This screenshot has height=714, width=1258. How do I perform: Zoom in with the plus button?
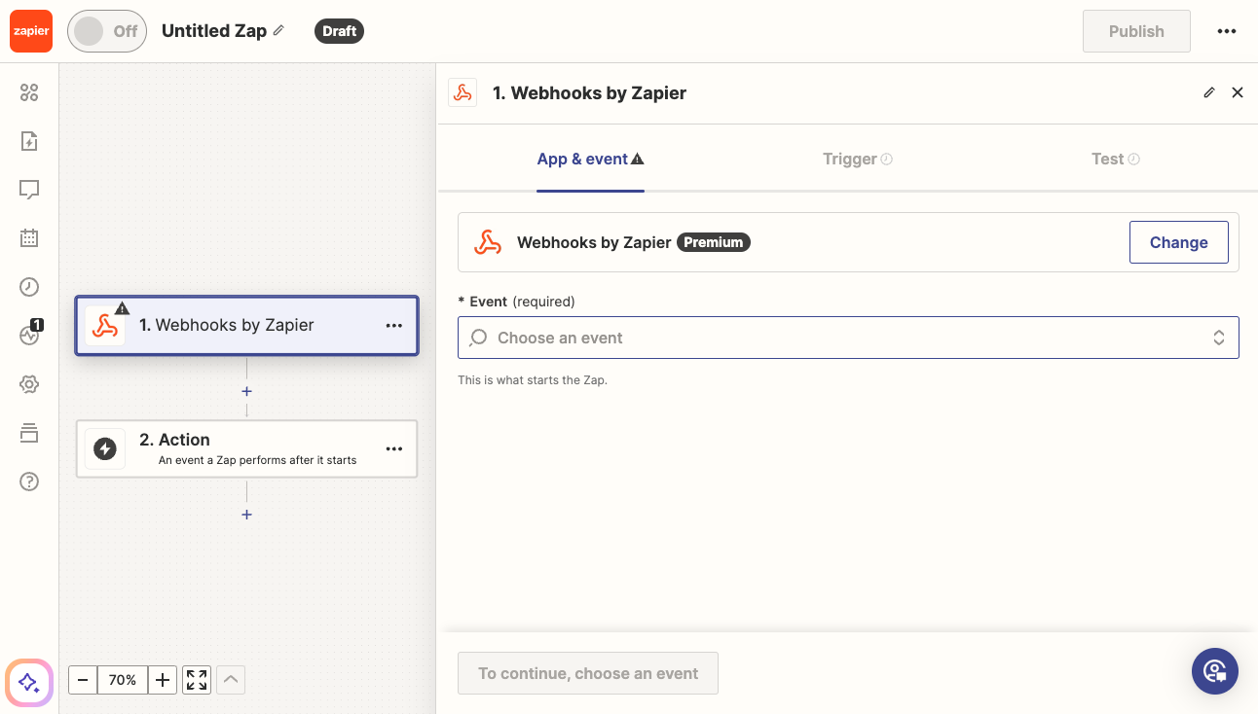(x=163, y=680)
